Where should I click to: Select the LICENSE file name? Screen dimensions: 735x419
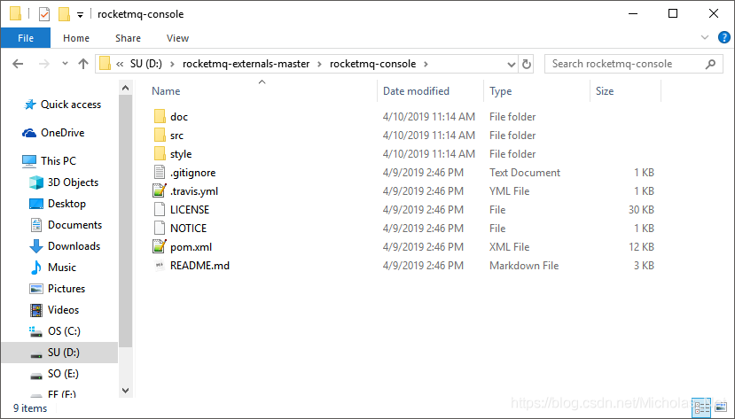[190, 209]
